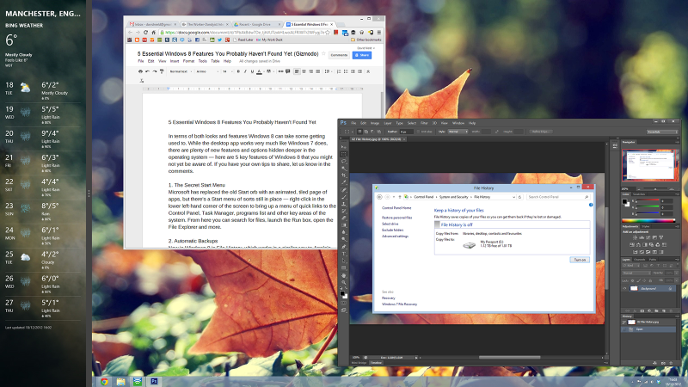Toggle the Anti-alias checkbox in Photoshop

tap(418, 132)
